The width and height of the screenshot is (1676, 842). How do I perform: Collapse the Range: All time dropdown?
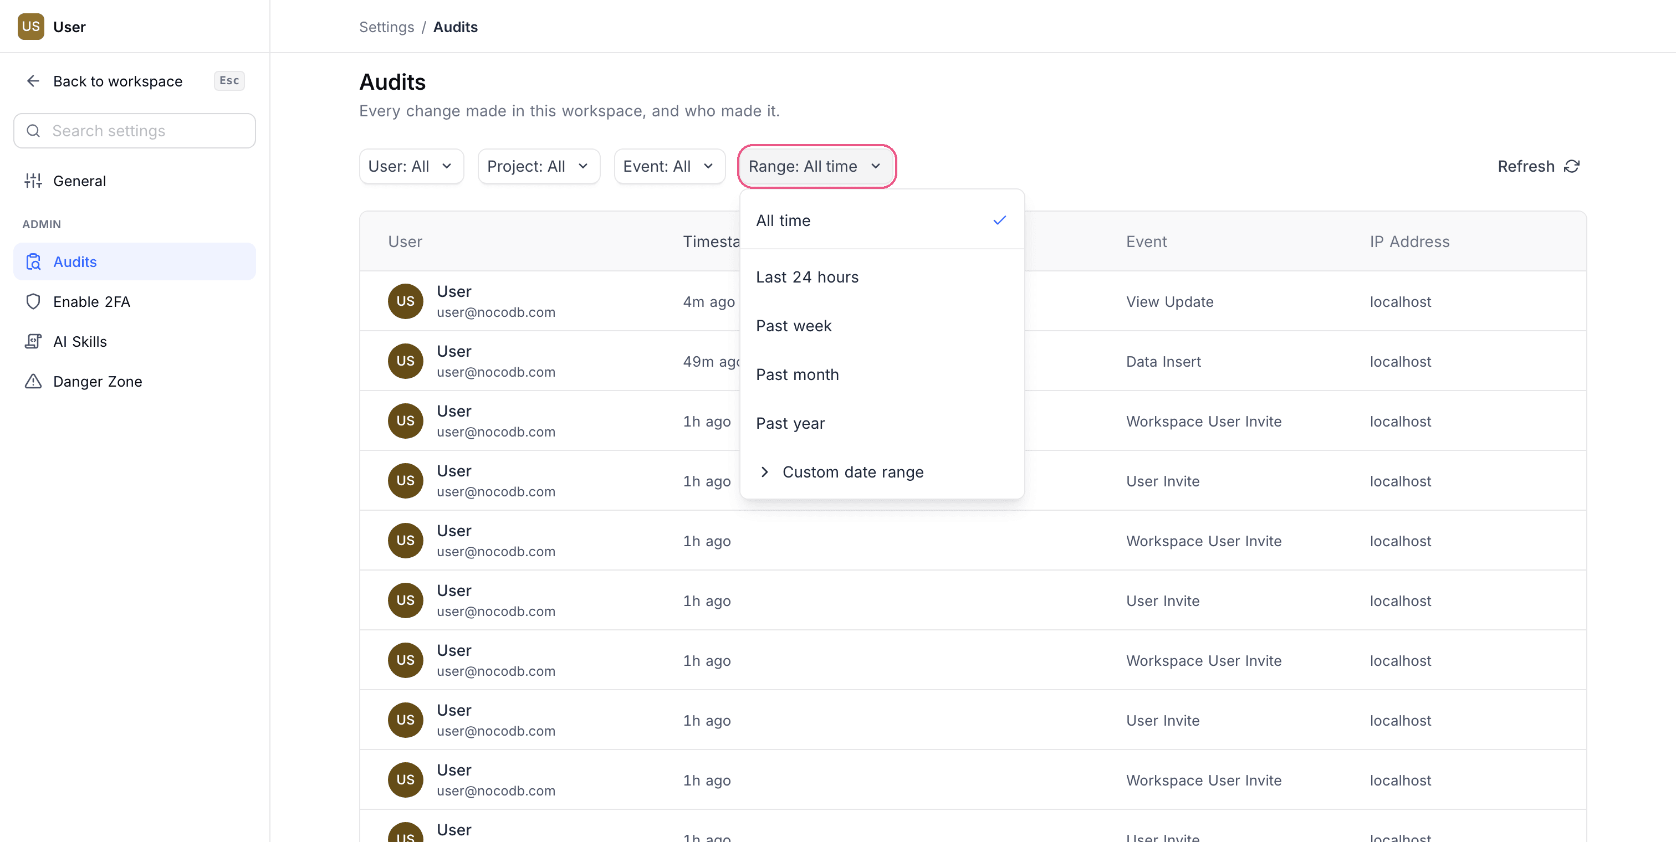point(816,166)
